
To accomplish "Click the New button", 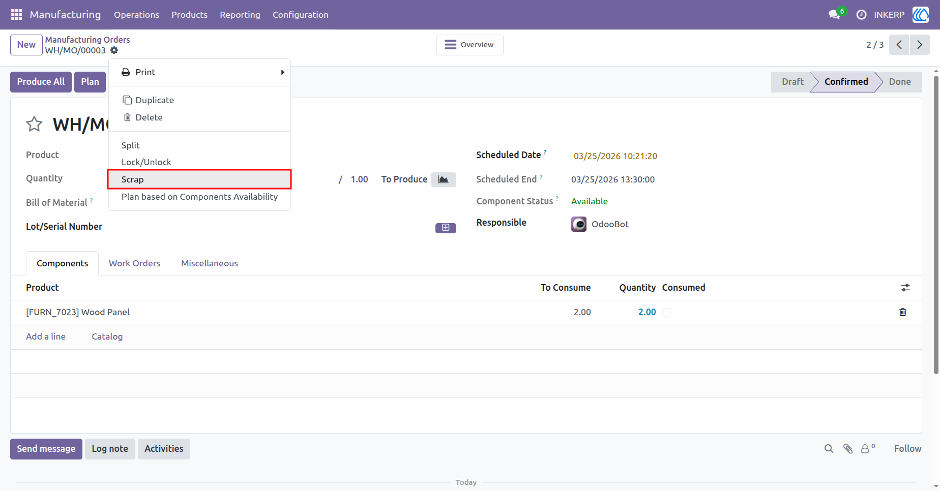I will coord(26,45).
